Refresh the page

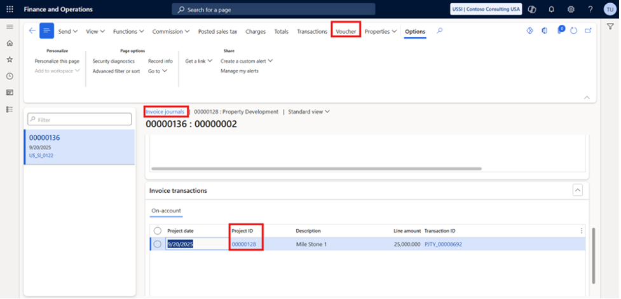[573, 31]
